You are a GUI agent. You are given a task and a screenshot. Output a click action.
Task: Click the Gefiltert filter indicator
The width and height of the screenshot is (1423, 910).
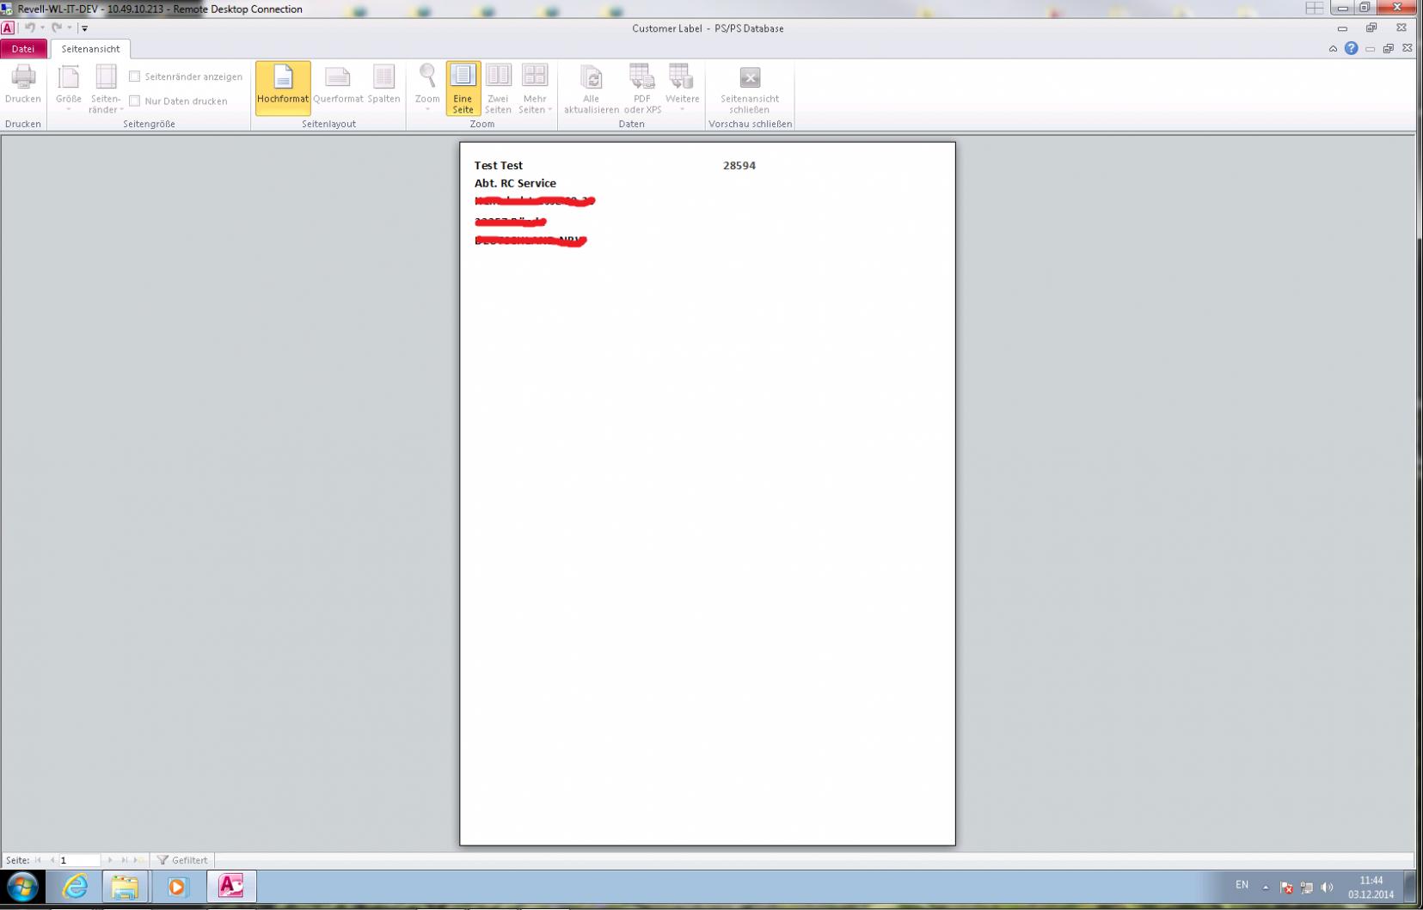coord(182,860)
